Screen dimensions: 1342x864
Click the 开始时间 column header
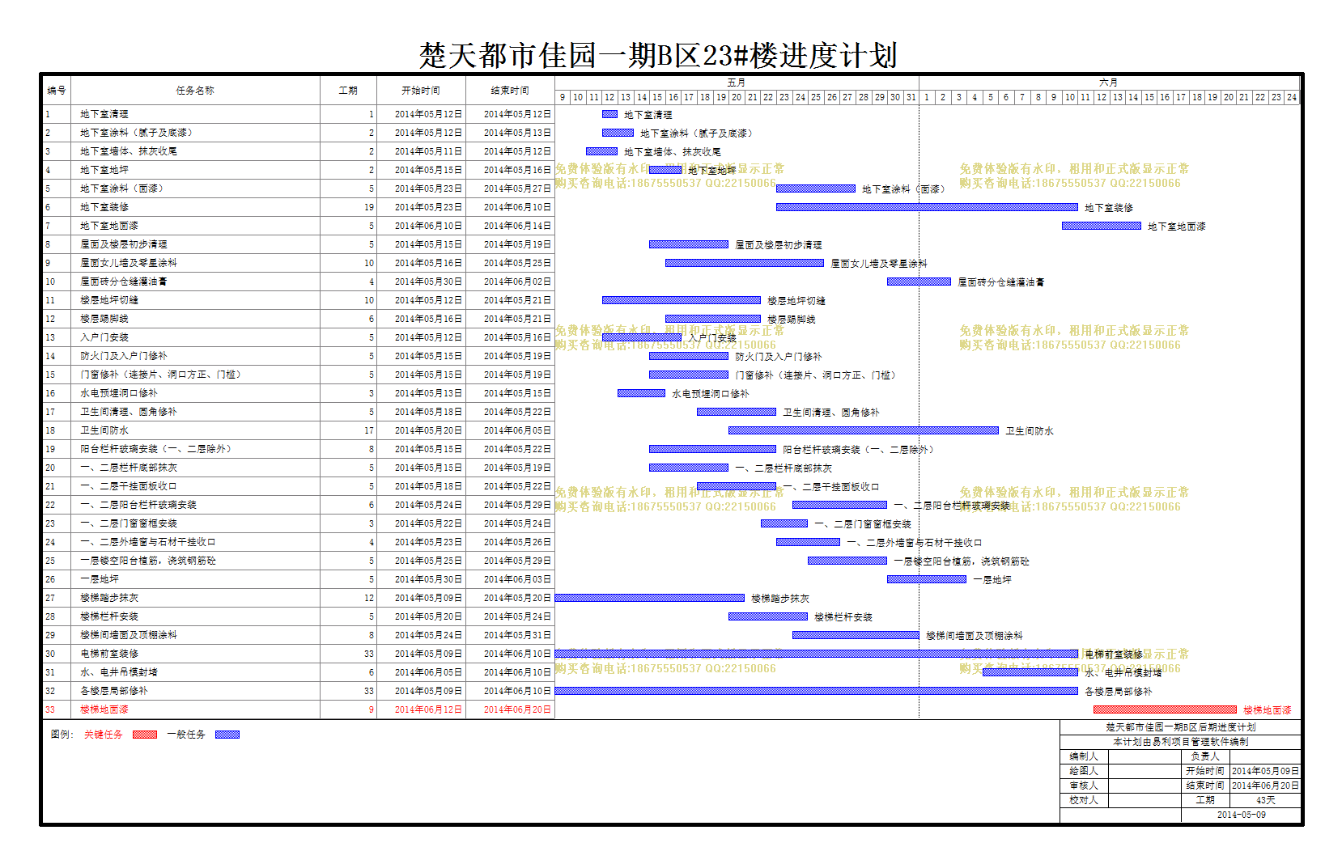click(x=421, y=91)
